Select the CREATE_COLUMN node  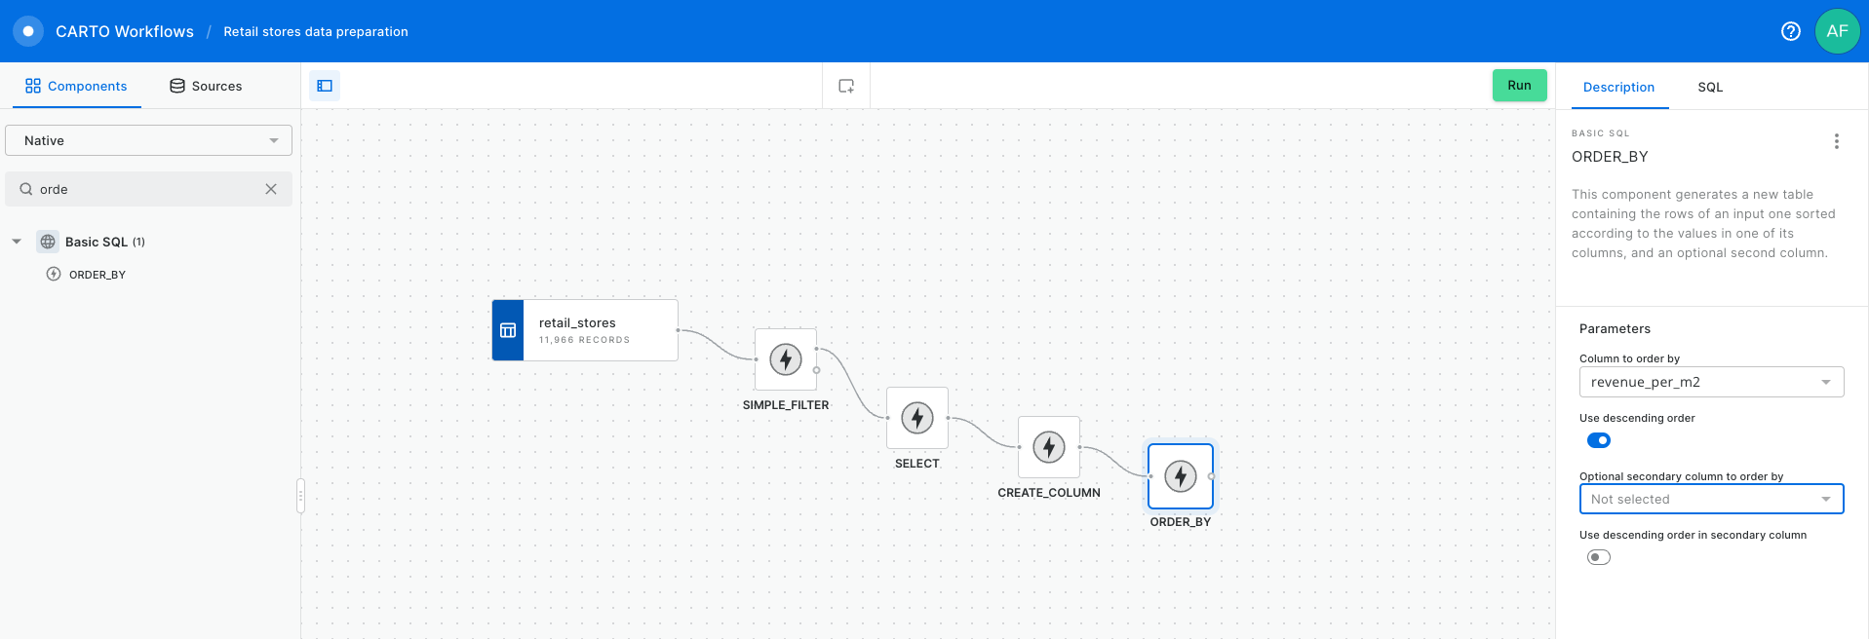(1049, 447)
